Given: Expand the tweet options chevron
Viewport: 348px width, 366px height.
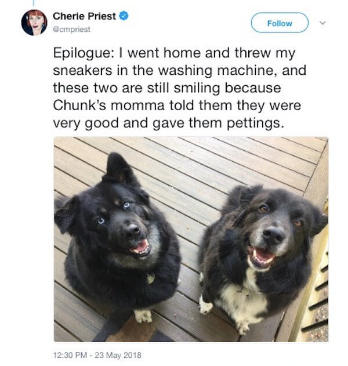Looking at the screenshot, I should click(x=322, y=23).
